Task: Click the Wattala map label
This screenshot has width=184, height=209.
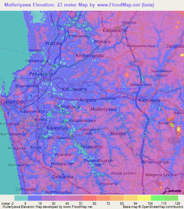Action: [54, 43]
